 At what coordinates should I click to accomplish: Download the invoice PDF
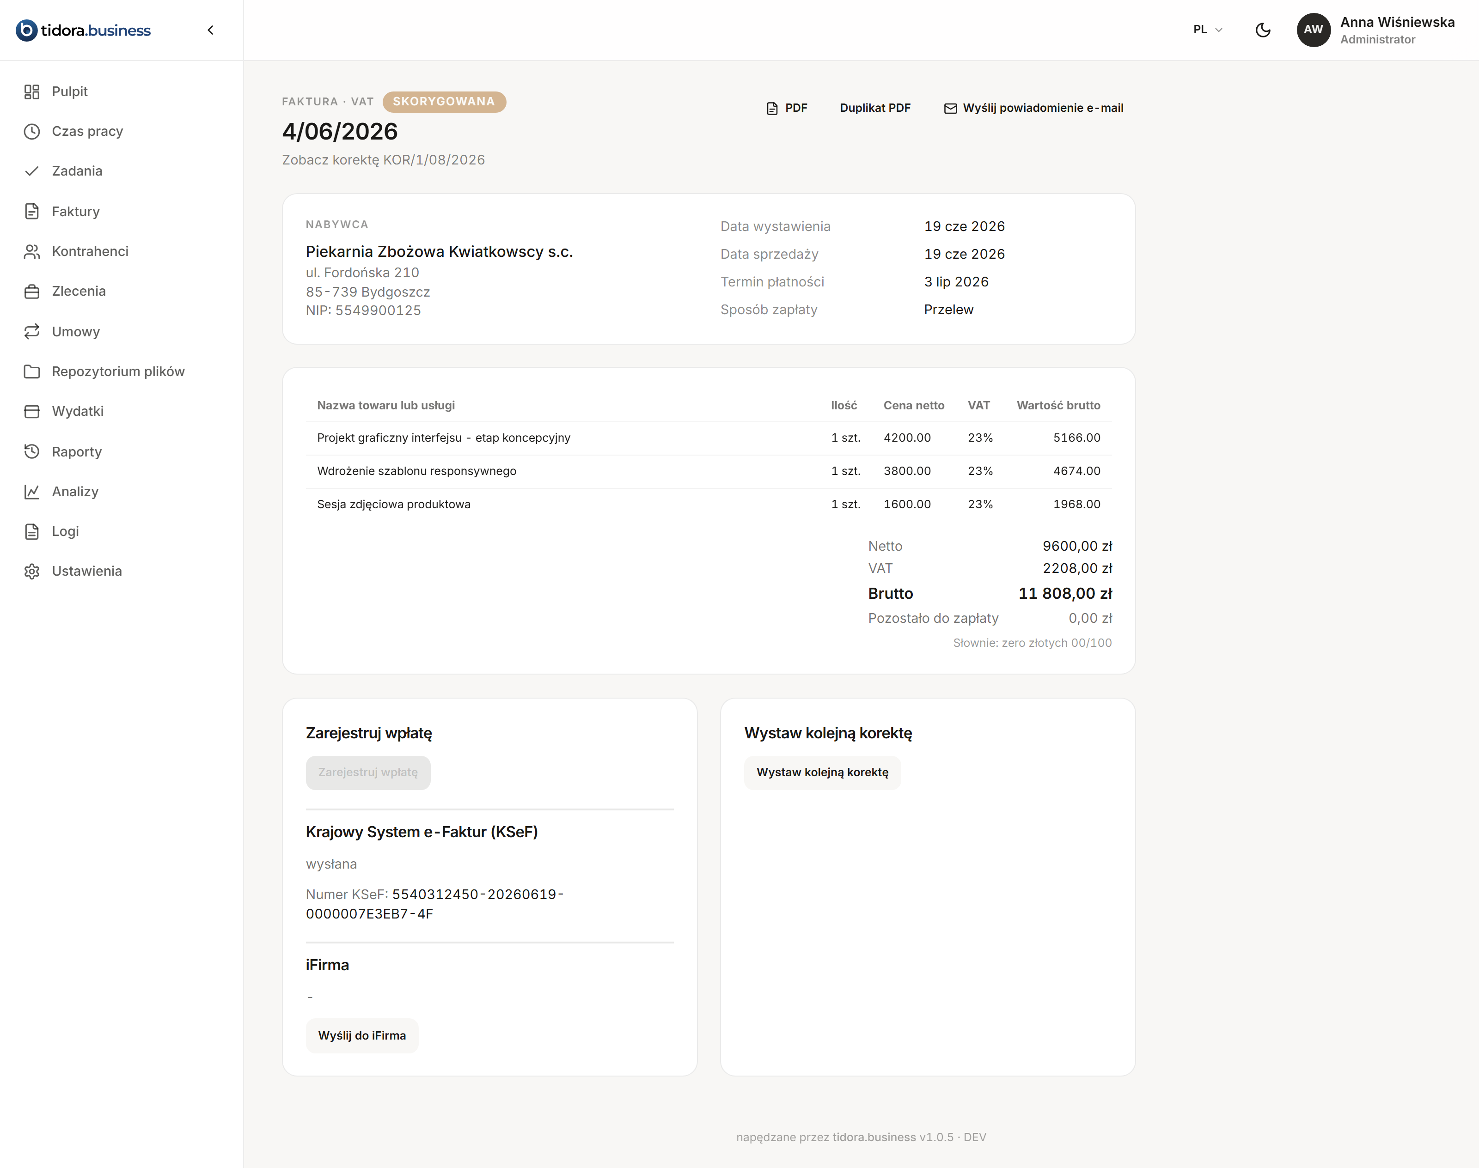787,108
